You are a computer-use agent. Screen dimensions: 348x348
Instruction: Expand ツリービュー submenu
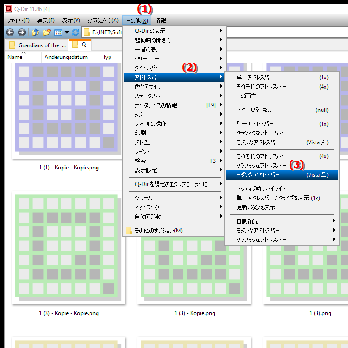[174, 59]
